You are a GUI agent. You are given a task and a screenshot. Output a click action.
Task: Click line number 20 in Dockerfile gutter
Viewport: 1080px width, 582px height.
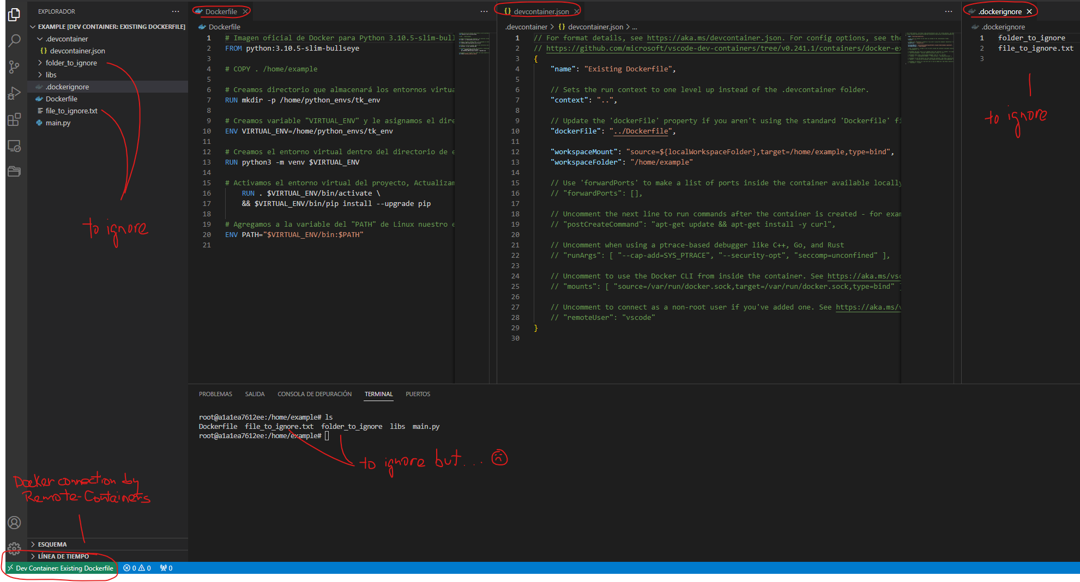207,234
